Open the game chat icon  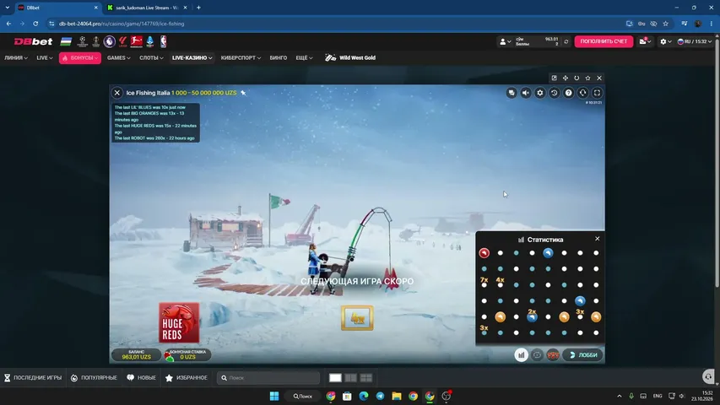pos(511,93)
